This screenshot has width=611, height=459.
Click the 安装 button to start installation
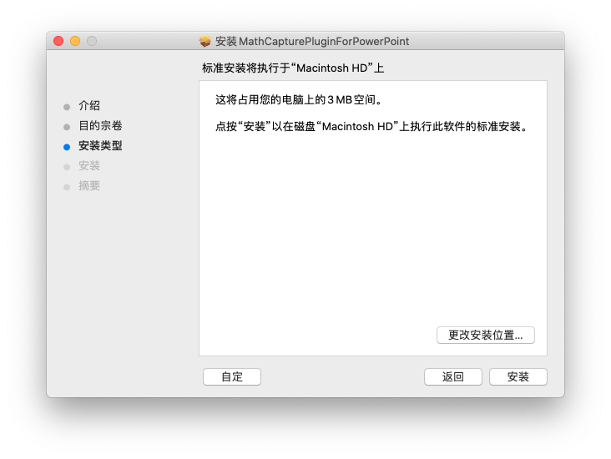[518, 376]
